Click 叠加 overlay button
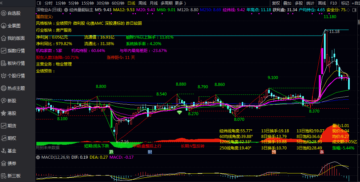 pos(287,3)
